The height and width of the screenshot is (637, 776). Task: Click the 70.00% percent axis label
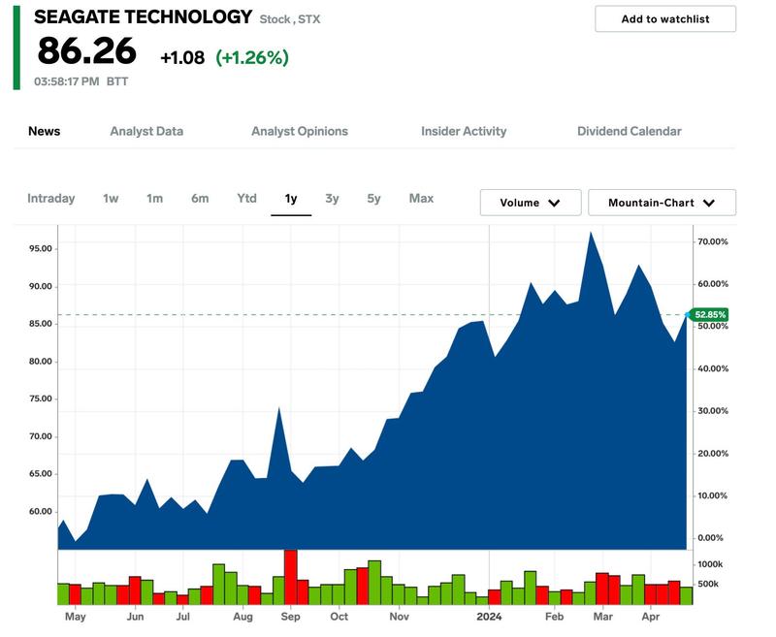(x=713, y=241)
